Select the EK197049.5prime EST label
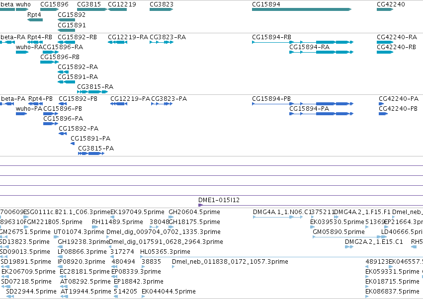Image resolution: width=423 pixels, height=299 pixels. click(137, 212)
